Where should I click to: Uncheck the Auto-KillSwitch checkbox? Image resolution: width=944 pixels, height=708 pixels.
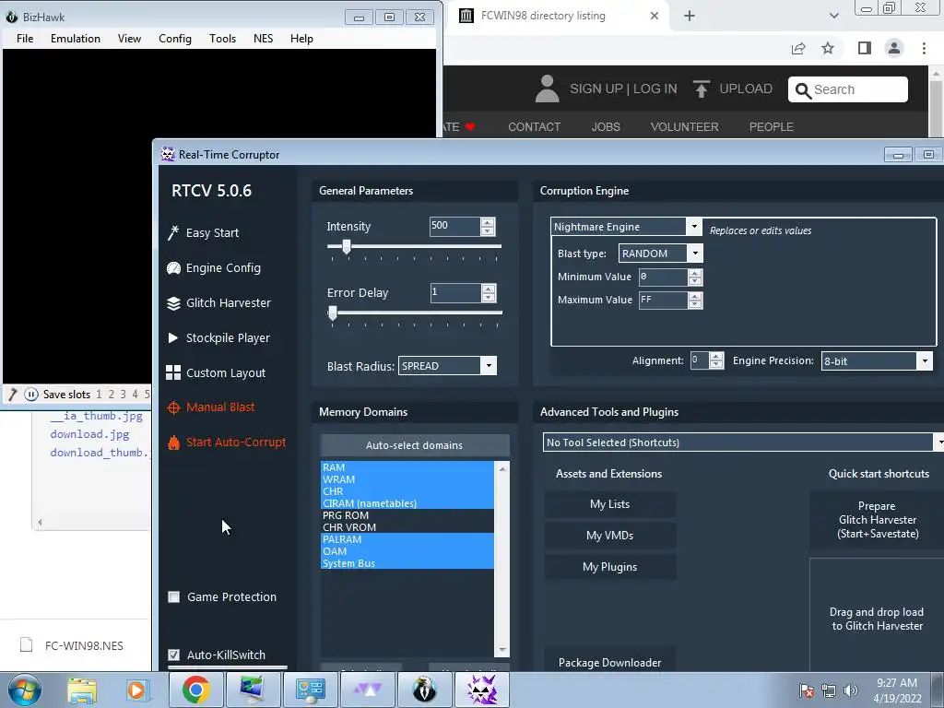174,655
